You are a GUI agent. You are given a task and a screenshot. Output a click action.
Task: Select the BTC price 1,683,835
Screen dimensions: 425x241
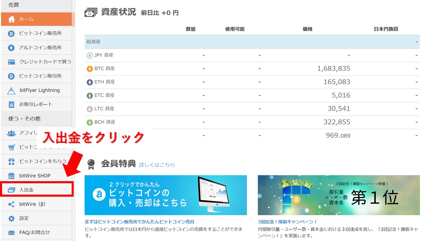(x=333, y=69)
